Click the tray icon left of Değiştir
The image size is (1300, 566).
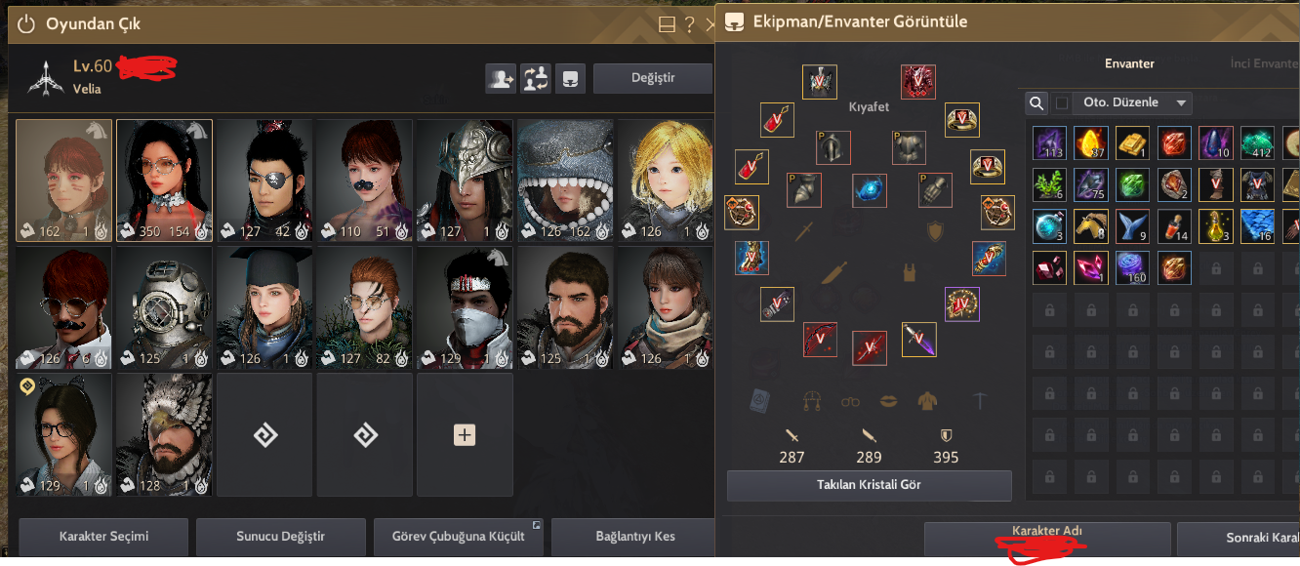click(x=571, y=79)
